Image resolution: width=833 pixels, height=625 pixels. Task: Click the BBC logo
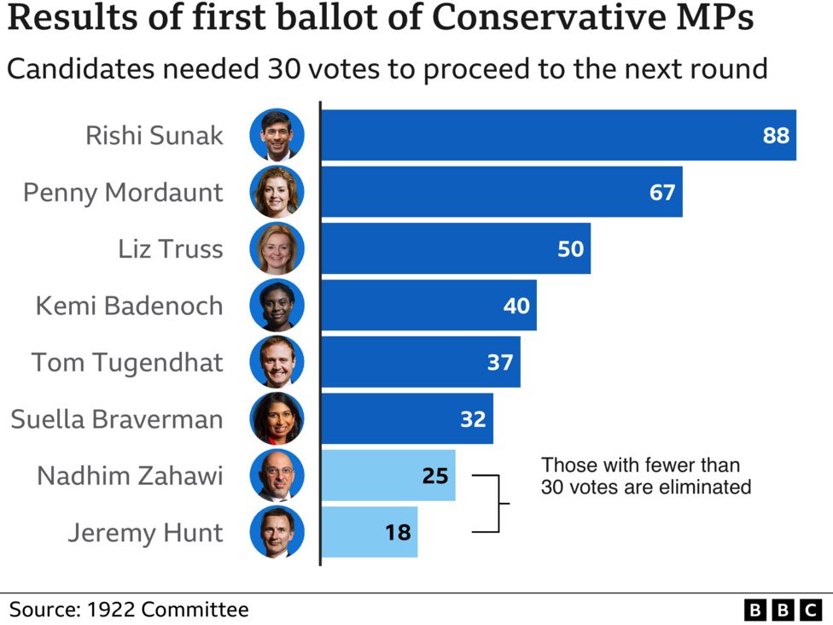[783, 610]
